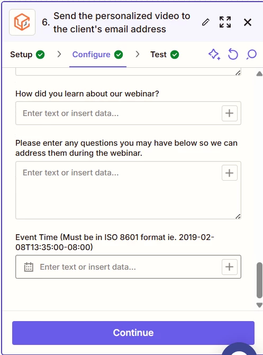Click the undo circular arrow icon
The image size is (263, 355).
233,55
